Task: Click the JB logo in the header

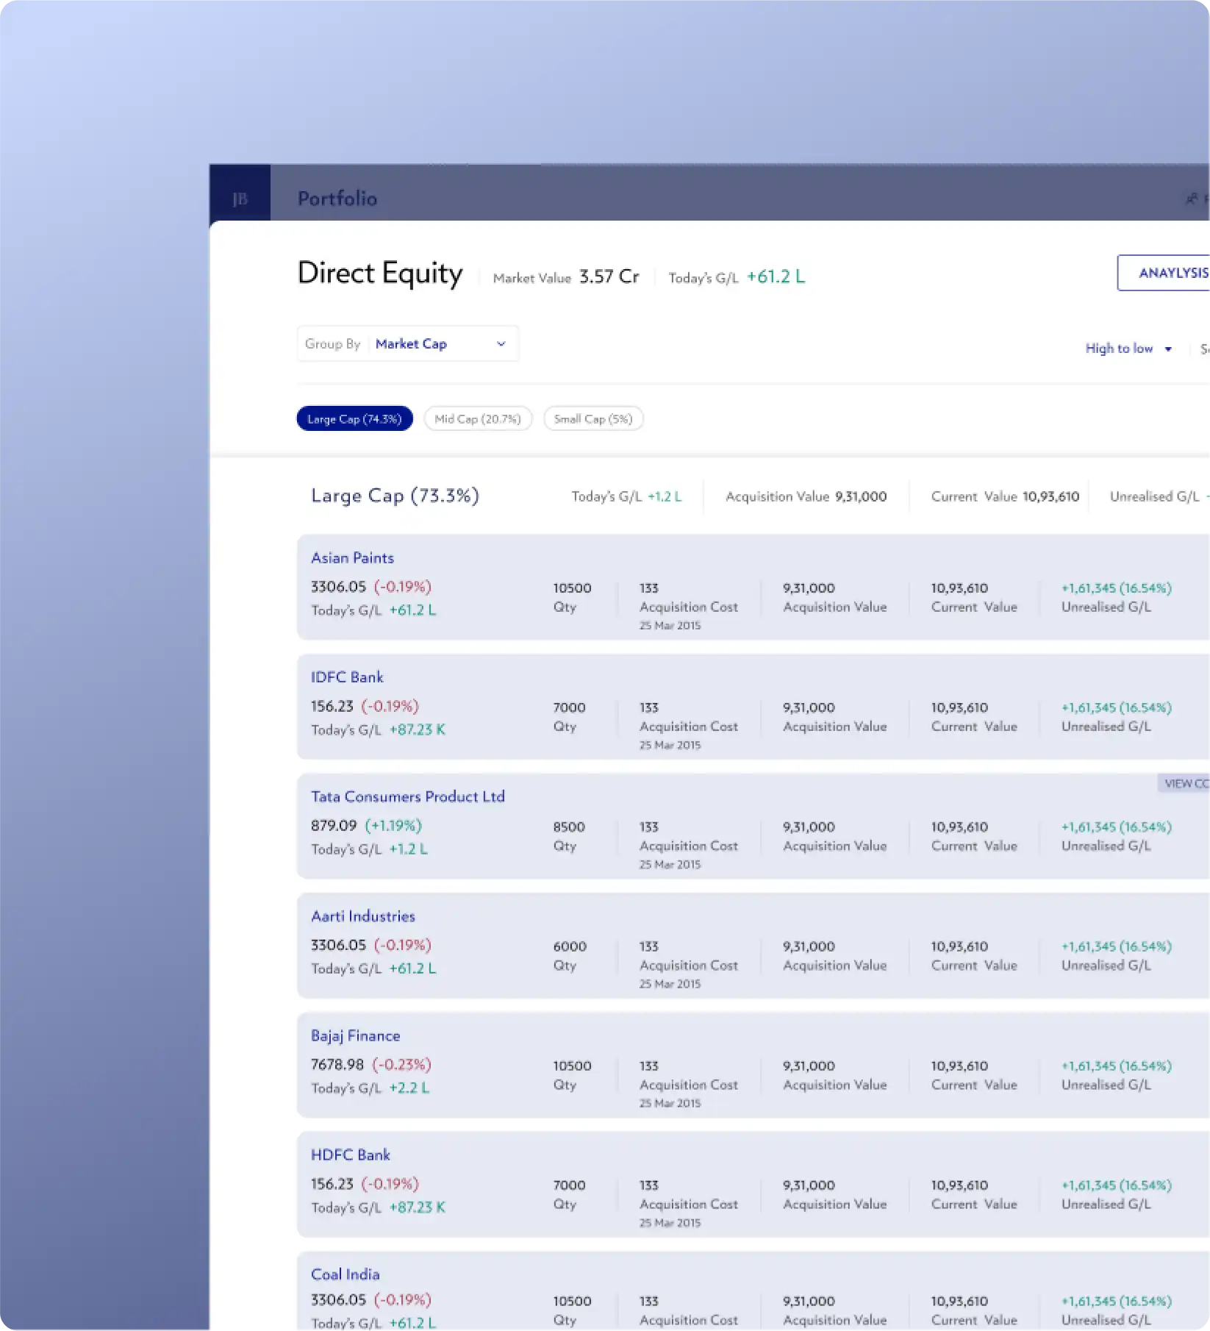Action: pyautogui.click(x=240, y=199)
